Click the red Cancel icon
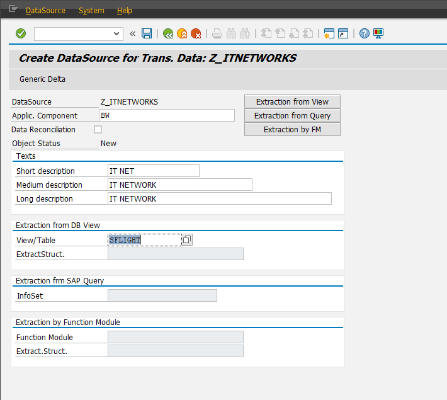Screen dimensions: 447x400 (x=196, y=33)
